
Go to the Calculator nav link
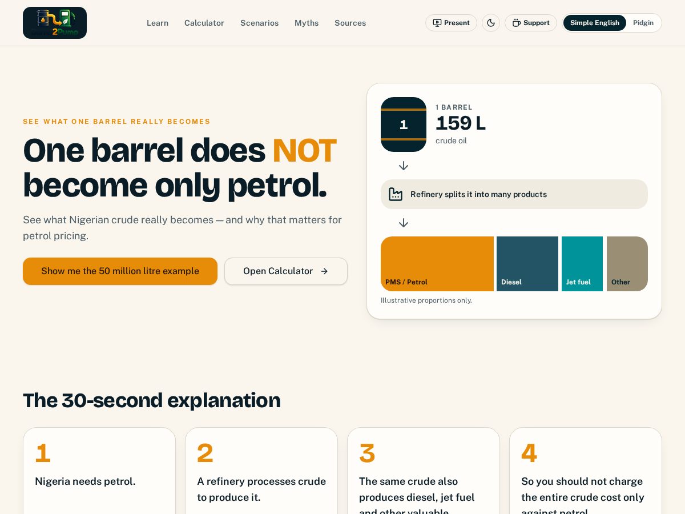click(x=204, y=23)
